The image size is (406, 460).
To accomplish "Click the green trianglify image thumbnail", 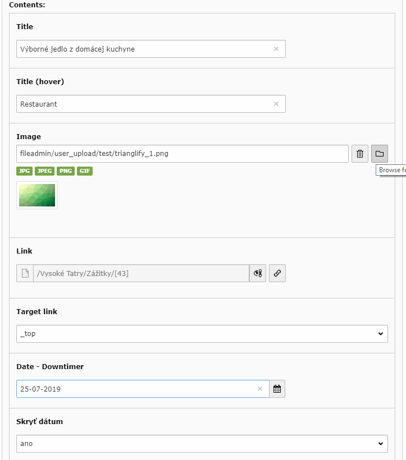I will [37, 195].
